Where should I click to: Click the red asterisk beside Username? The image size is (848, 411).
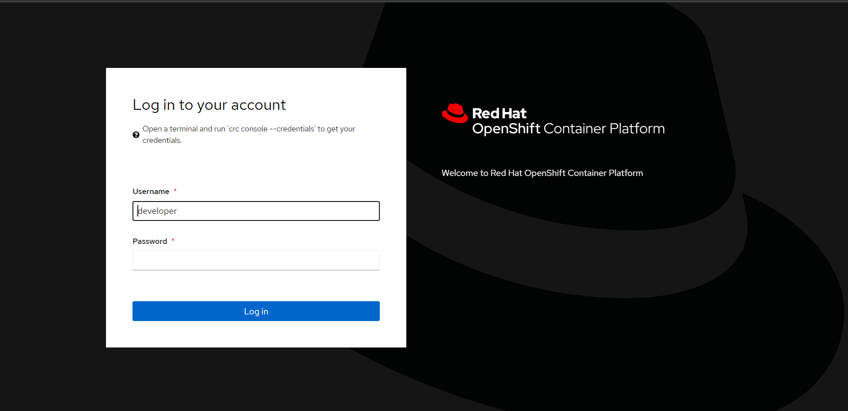[175, 191]
